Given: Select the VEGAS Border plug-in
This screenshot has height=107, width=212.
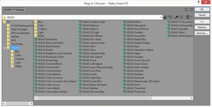Looking at the screenshot, I should [44, 50].
